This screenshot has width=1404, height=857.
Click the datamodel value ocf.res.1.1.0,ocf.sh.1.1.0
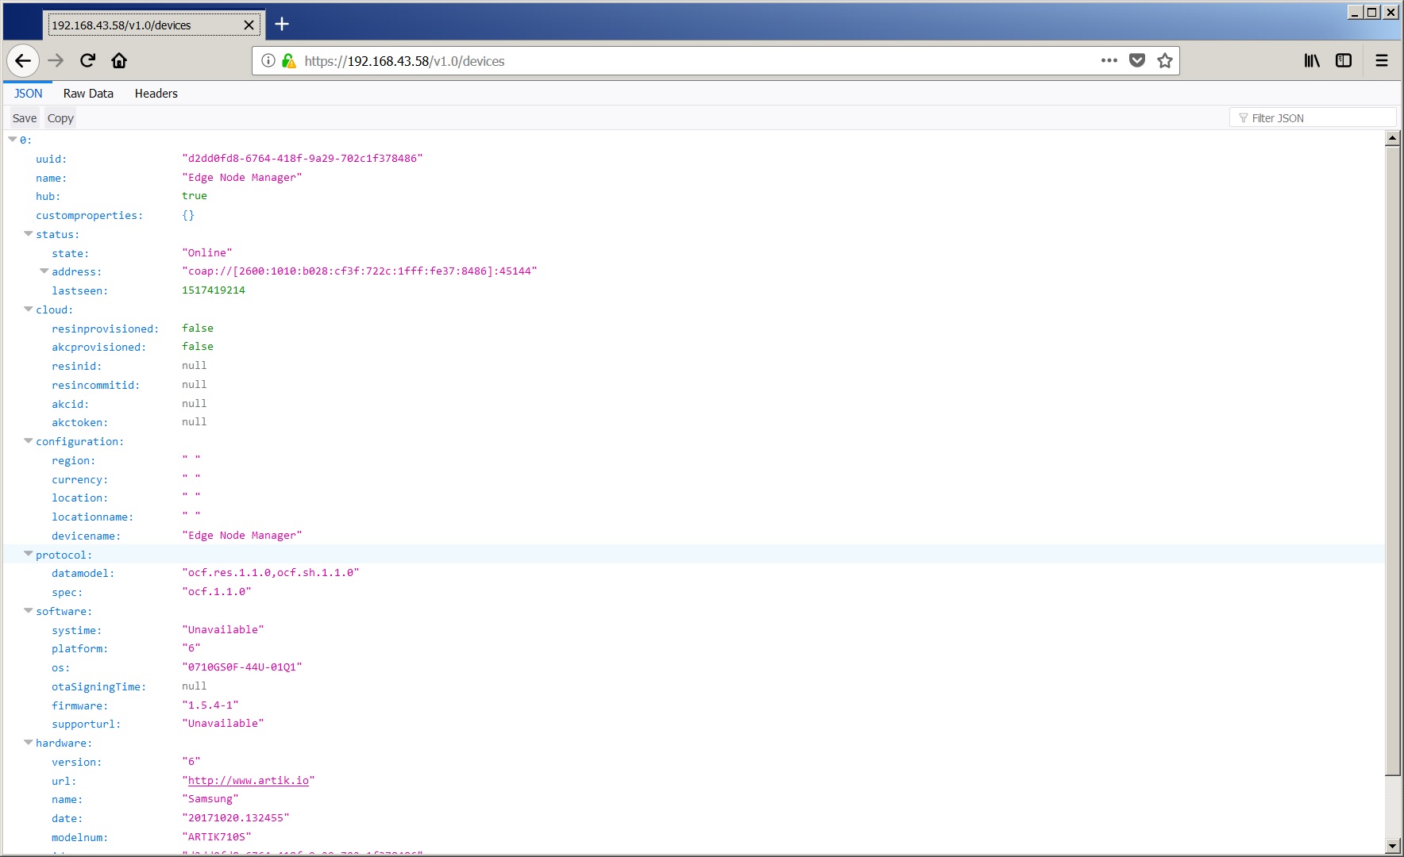[271, 573]
